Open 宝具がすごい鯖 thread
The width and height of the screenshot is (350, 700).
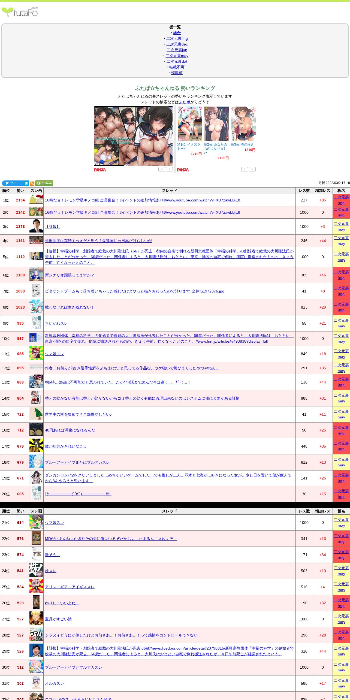coord(58,619)
